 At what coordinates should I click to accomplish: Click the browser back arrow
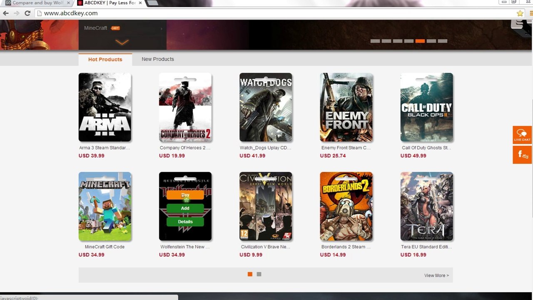[x=6, y=13]
